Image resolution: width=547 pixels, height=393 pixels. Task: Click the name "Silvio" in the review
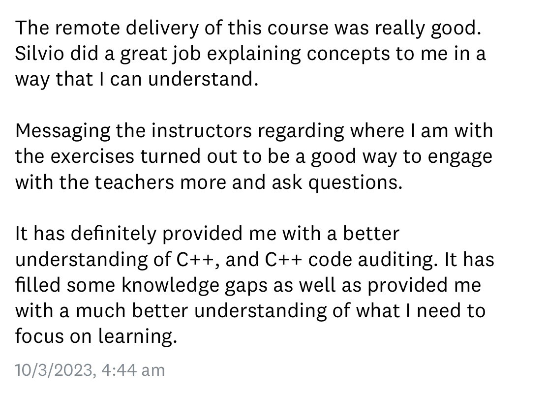38,54
